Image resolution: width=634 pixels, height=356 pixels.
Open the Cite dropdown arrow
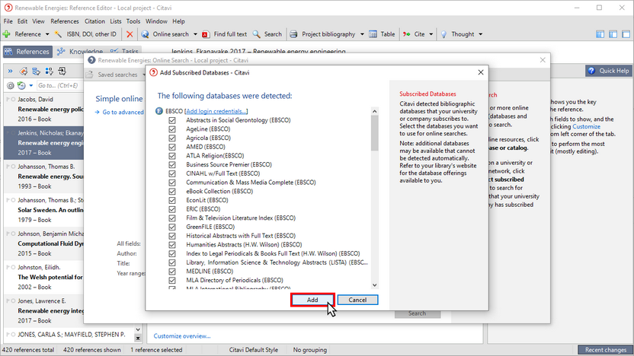coord(431,34)
